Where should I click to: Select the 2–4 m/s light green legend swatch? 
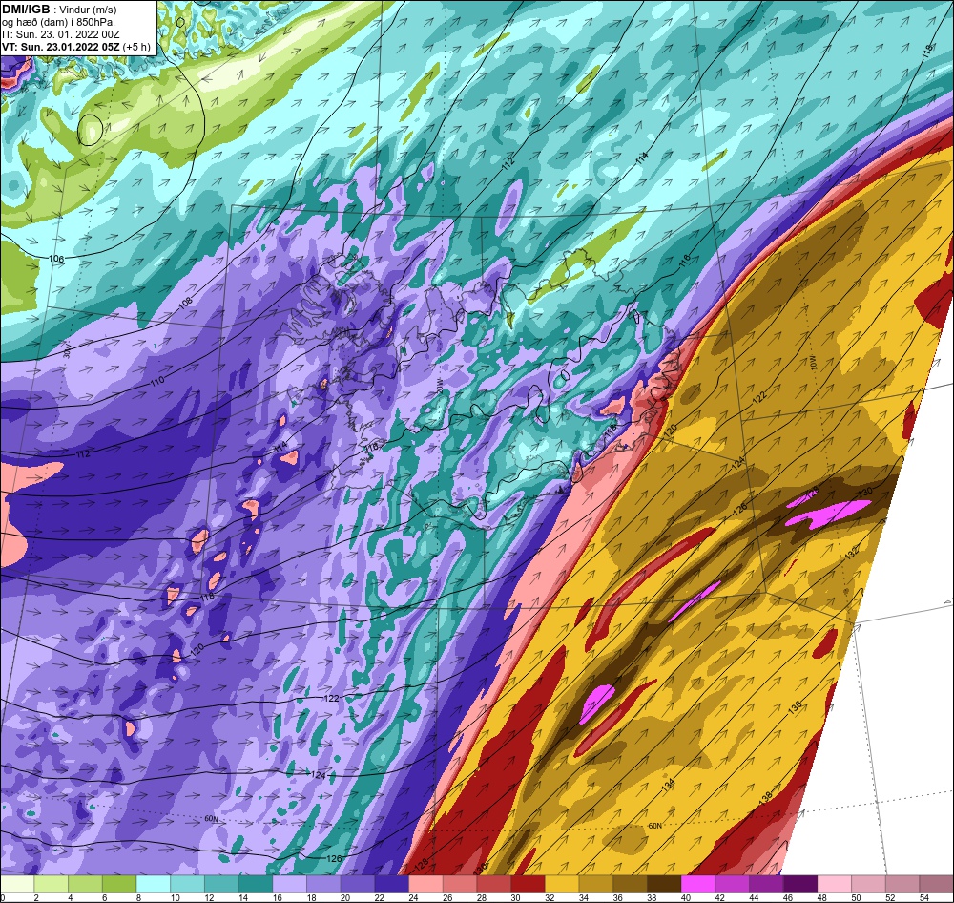(52, 884)
